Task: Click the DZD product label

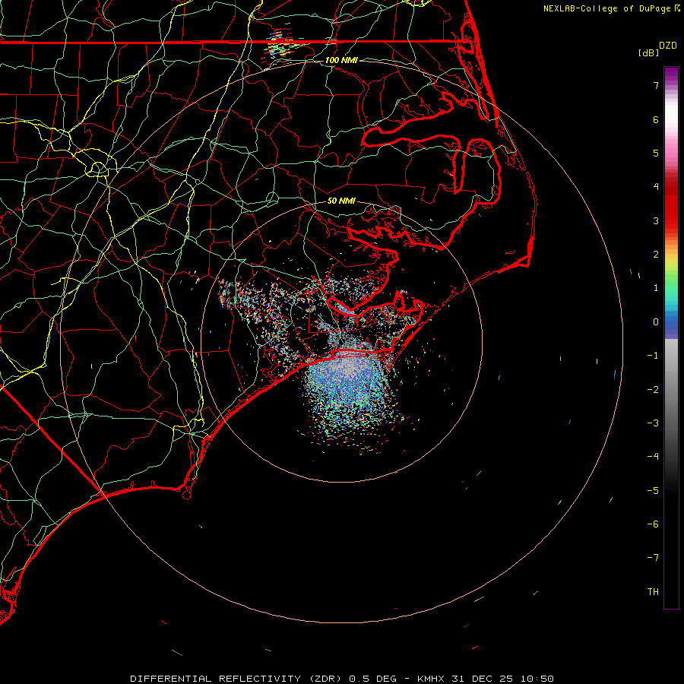Action: [x=668, y=46]
